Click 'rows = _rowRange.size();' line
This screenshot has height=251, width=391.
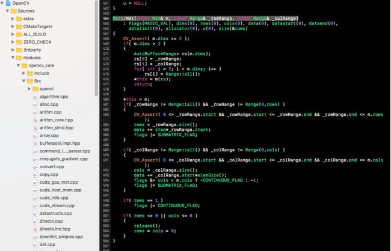point(165,124)
